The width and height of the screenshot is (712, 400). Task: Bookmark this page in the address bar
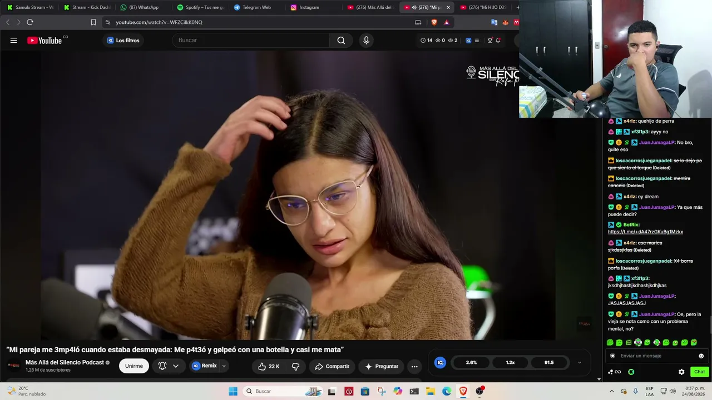tap(93, 22)
